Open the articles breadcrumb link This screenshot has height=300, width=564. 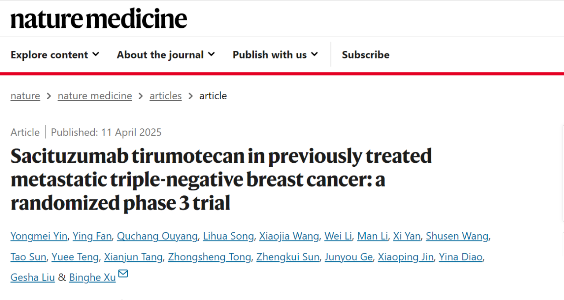(x=166, y=96)
